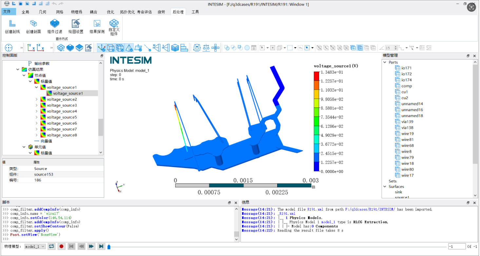This screenshot has height=256, width=480.
Task: Click the angle spinner stepper arrows
Action: [396, 48]
